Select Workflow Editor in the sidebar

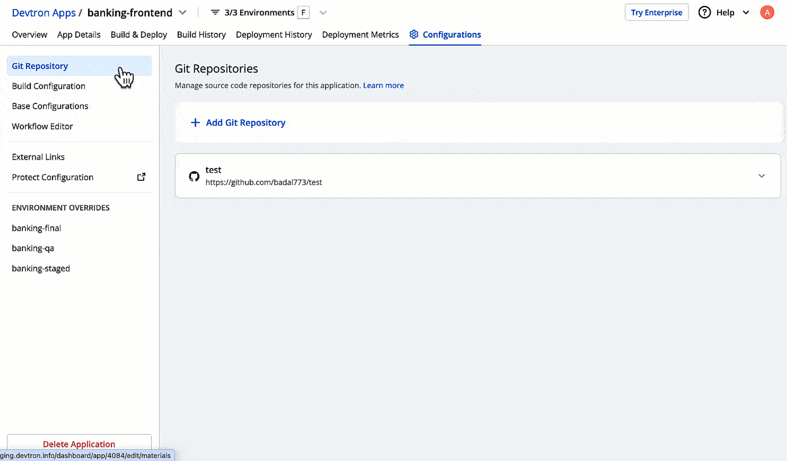coord(42,127)
